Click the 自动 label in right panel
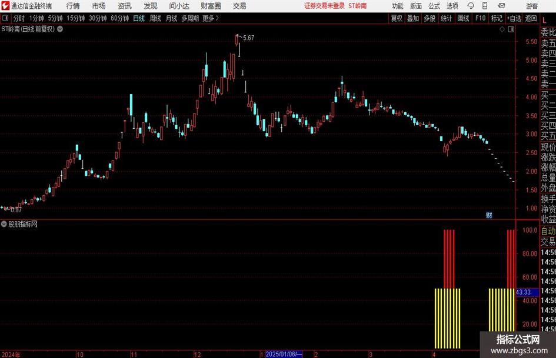This screenshot has width=556, height=358. pos(548,231)
